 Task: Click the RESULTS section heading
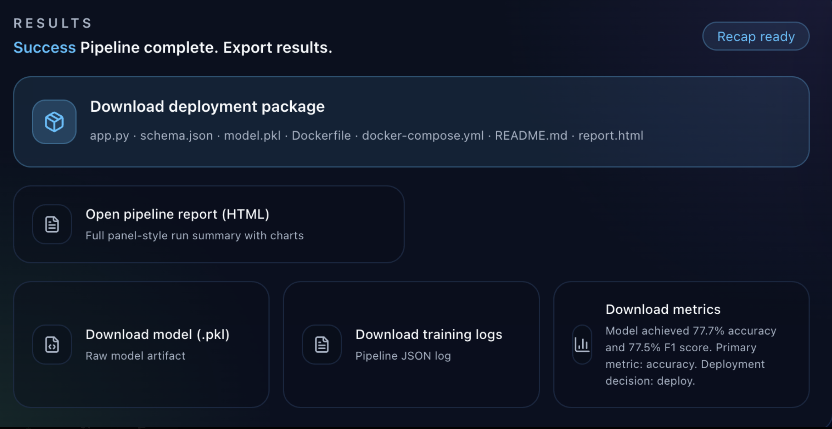pos(53,23)
